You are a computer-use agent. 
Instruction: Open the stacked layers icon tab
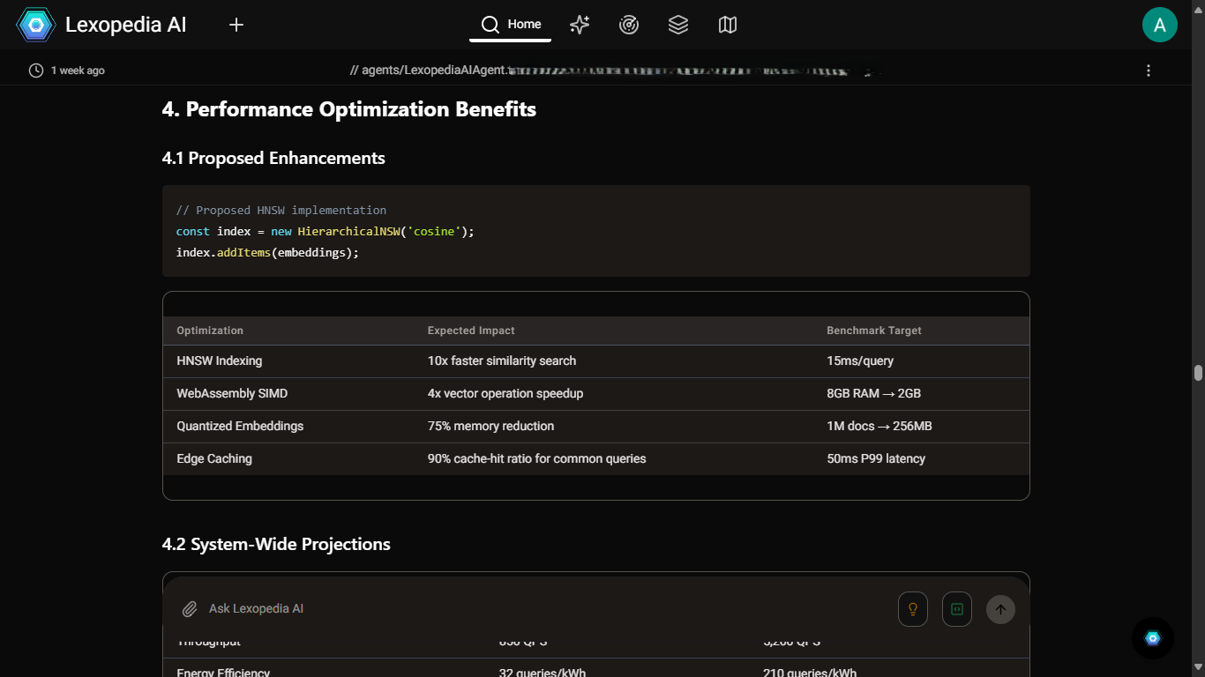[x=678, y=25]
